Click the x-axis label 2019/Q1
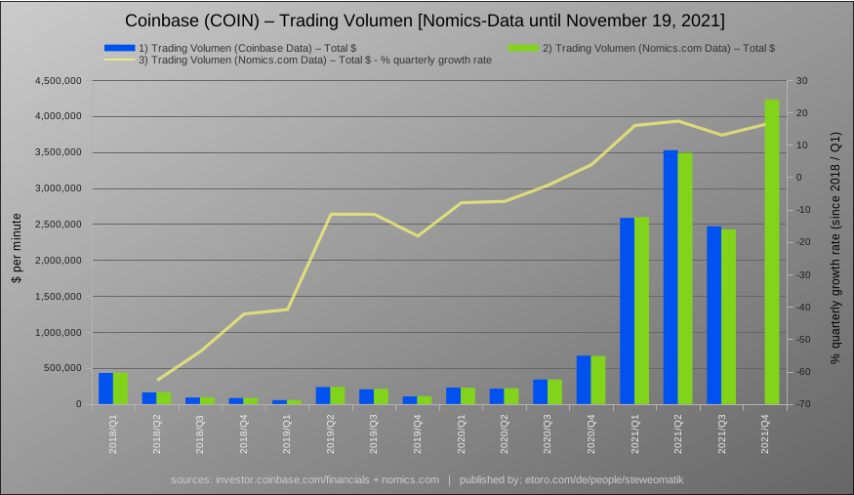The width and height of the screenshot is (854, 495). pyautogui.click(x=287, y=434)
